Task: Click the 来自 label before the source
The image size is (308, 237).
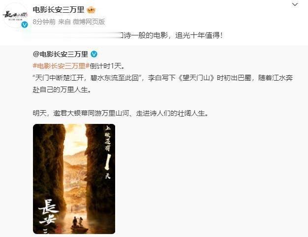Action: (64, 22)
